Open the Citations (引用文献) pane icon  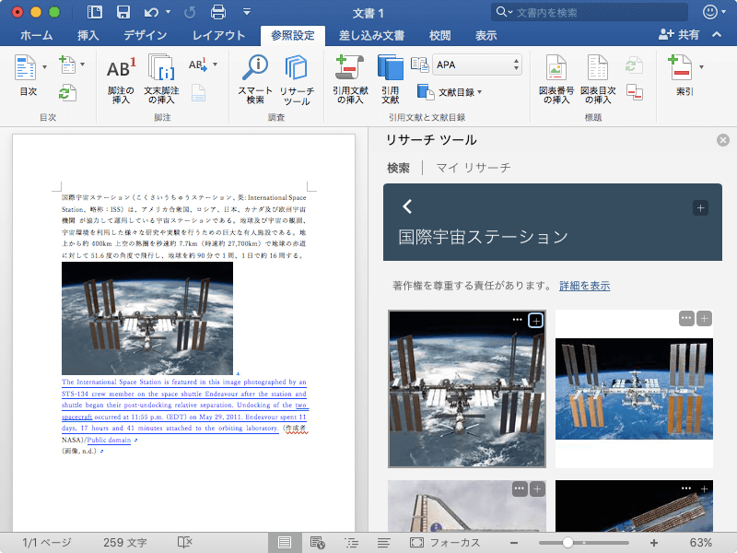390,79
